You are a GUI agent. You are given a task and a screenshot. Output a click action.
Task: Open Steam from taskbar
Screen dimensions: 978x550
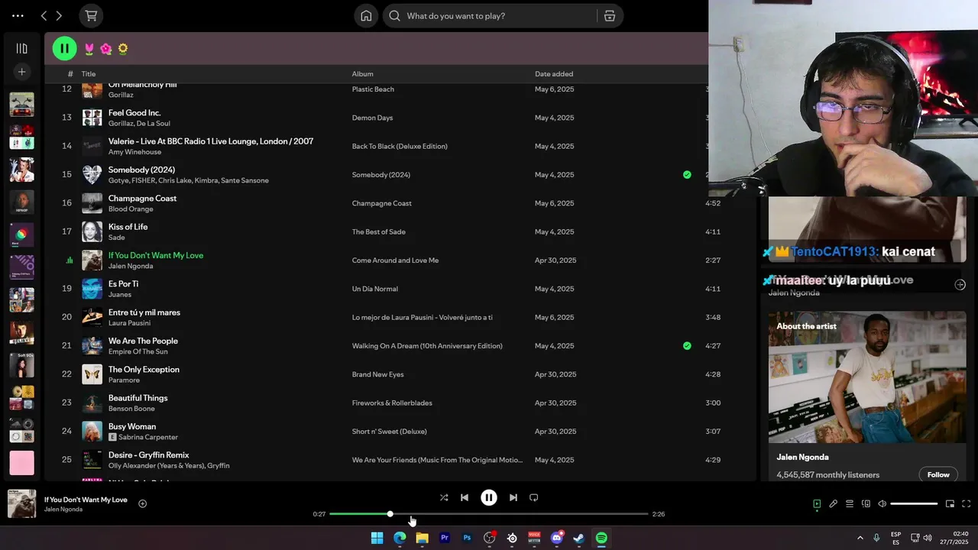pos(579,538)
